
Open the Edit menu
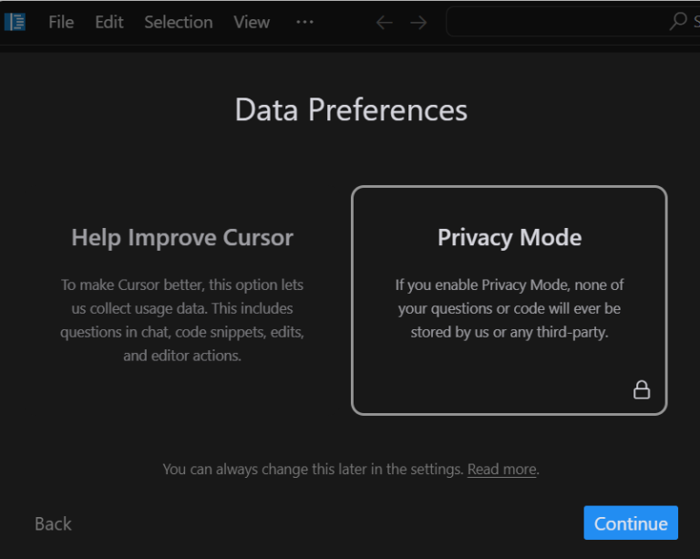[x=109, y=22]
